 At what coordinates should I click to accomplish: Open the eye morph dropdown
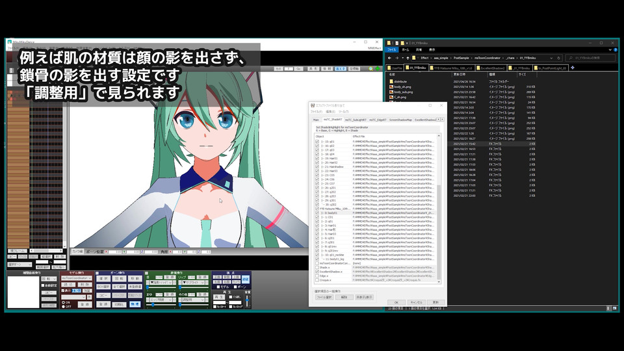click(x=162, y=283)
